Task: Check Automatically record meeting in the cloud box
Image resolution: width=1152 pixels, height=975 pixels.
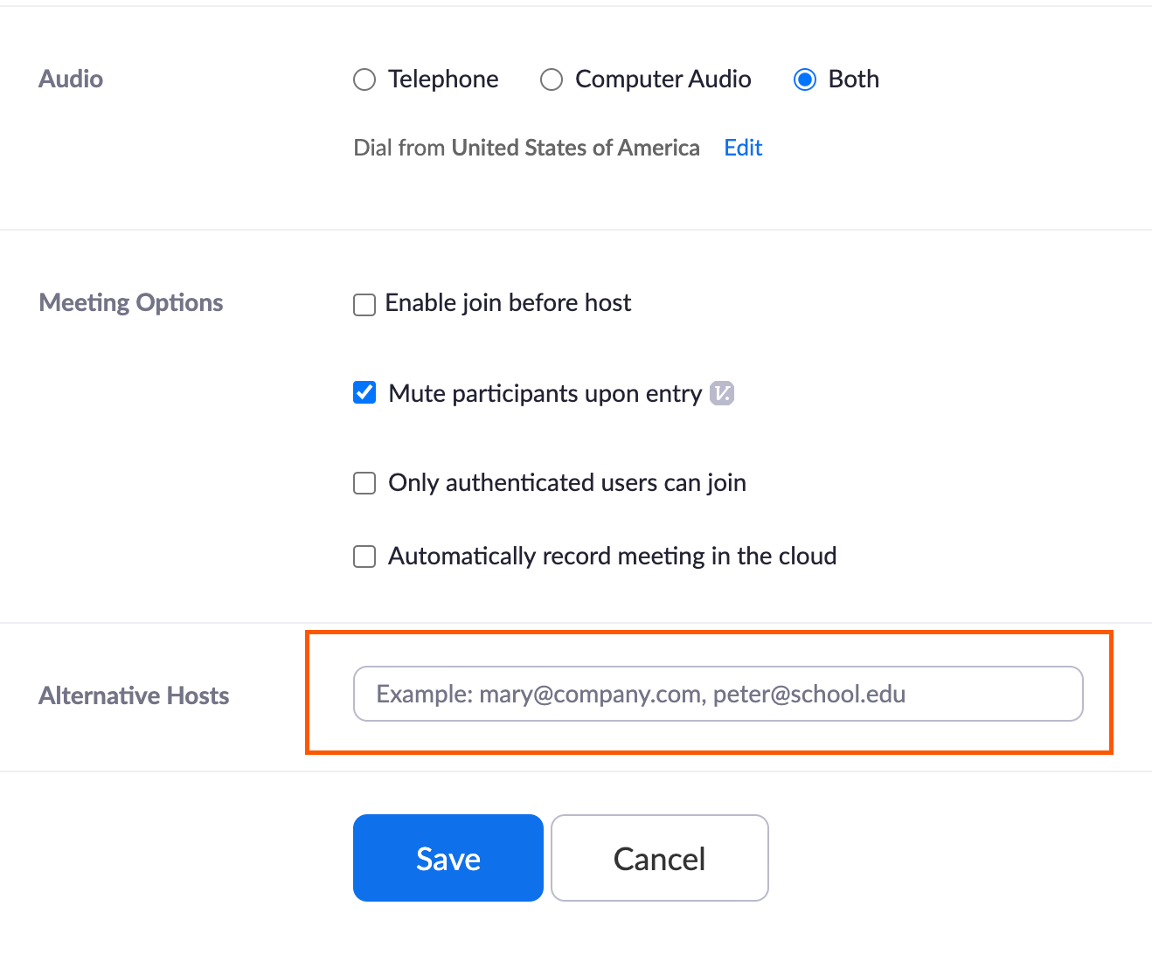Action: point(364,557)
